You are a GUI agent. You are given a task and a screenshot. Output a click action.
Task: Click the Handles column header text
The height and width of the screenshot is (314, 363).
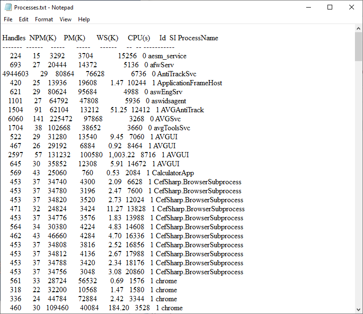pos(14,38)
